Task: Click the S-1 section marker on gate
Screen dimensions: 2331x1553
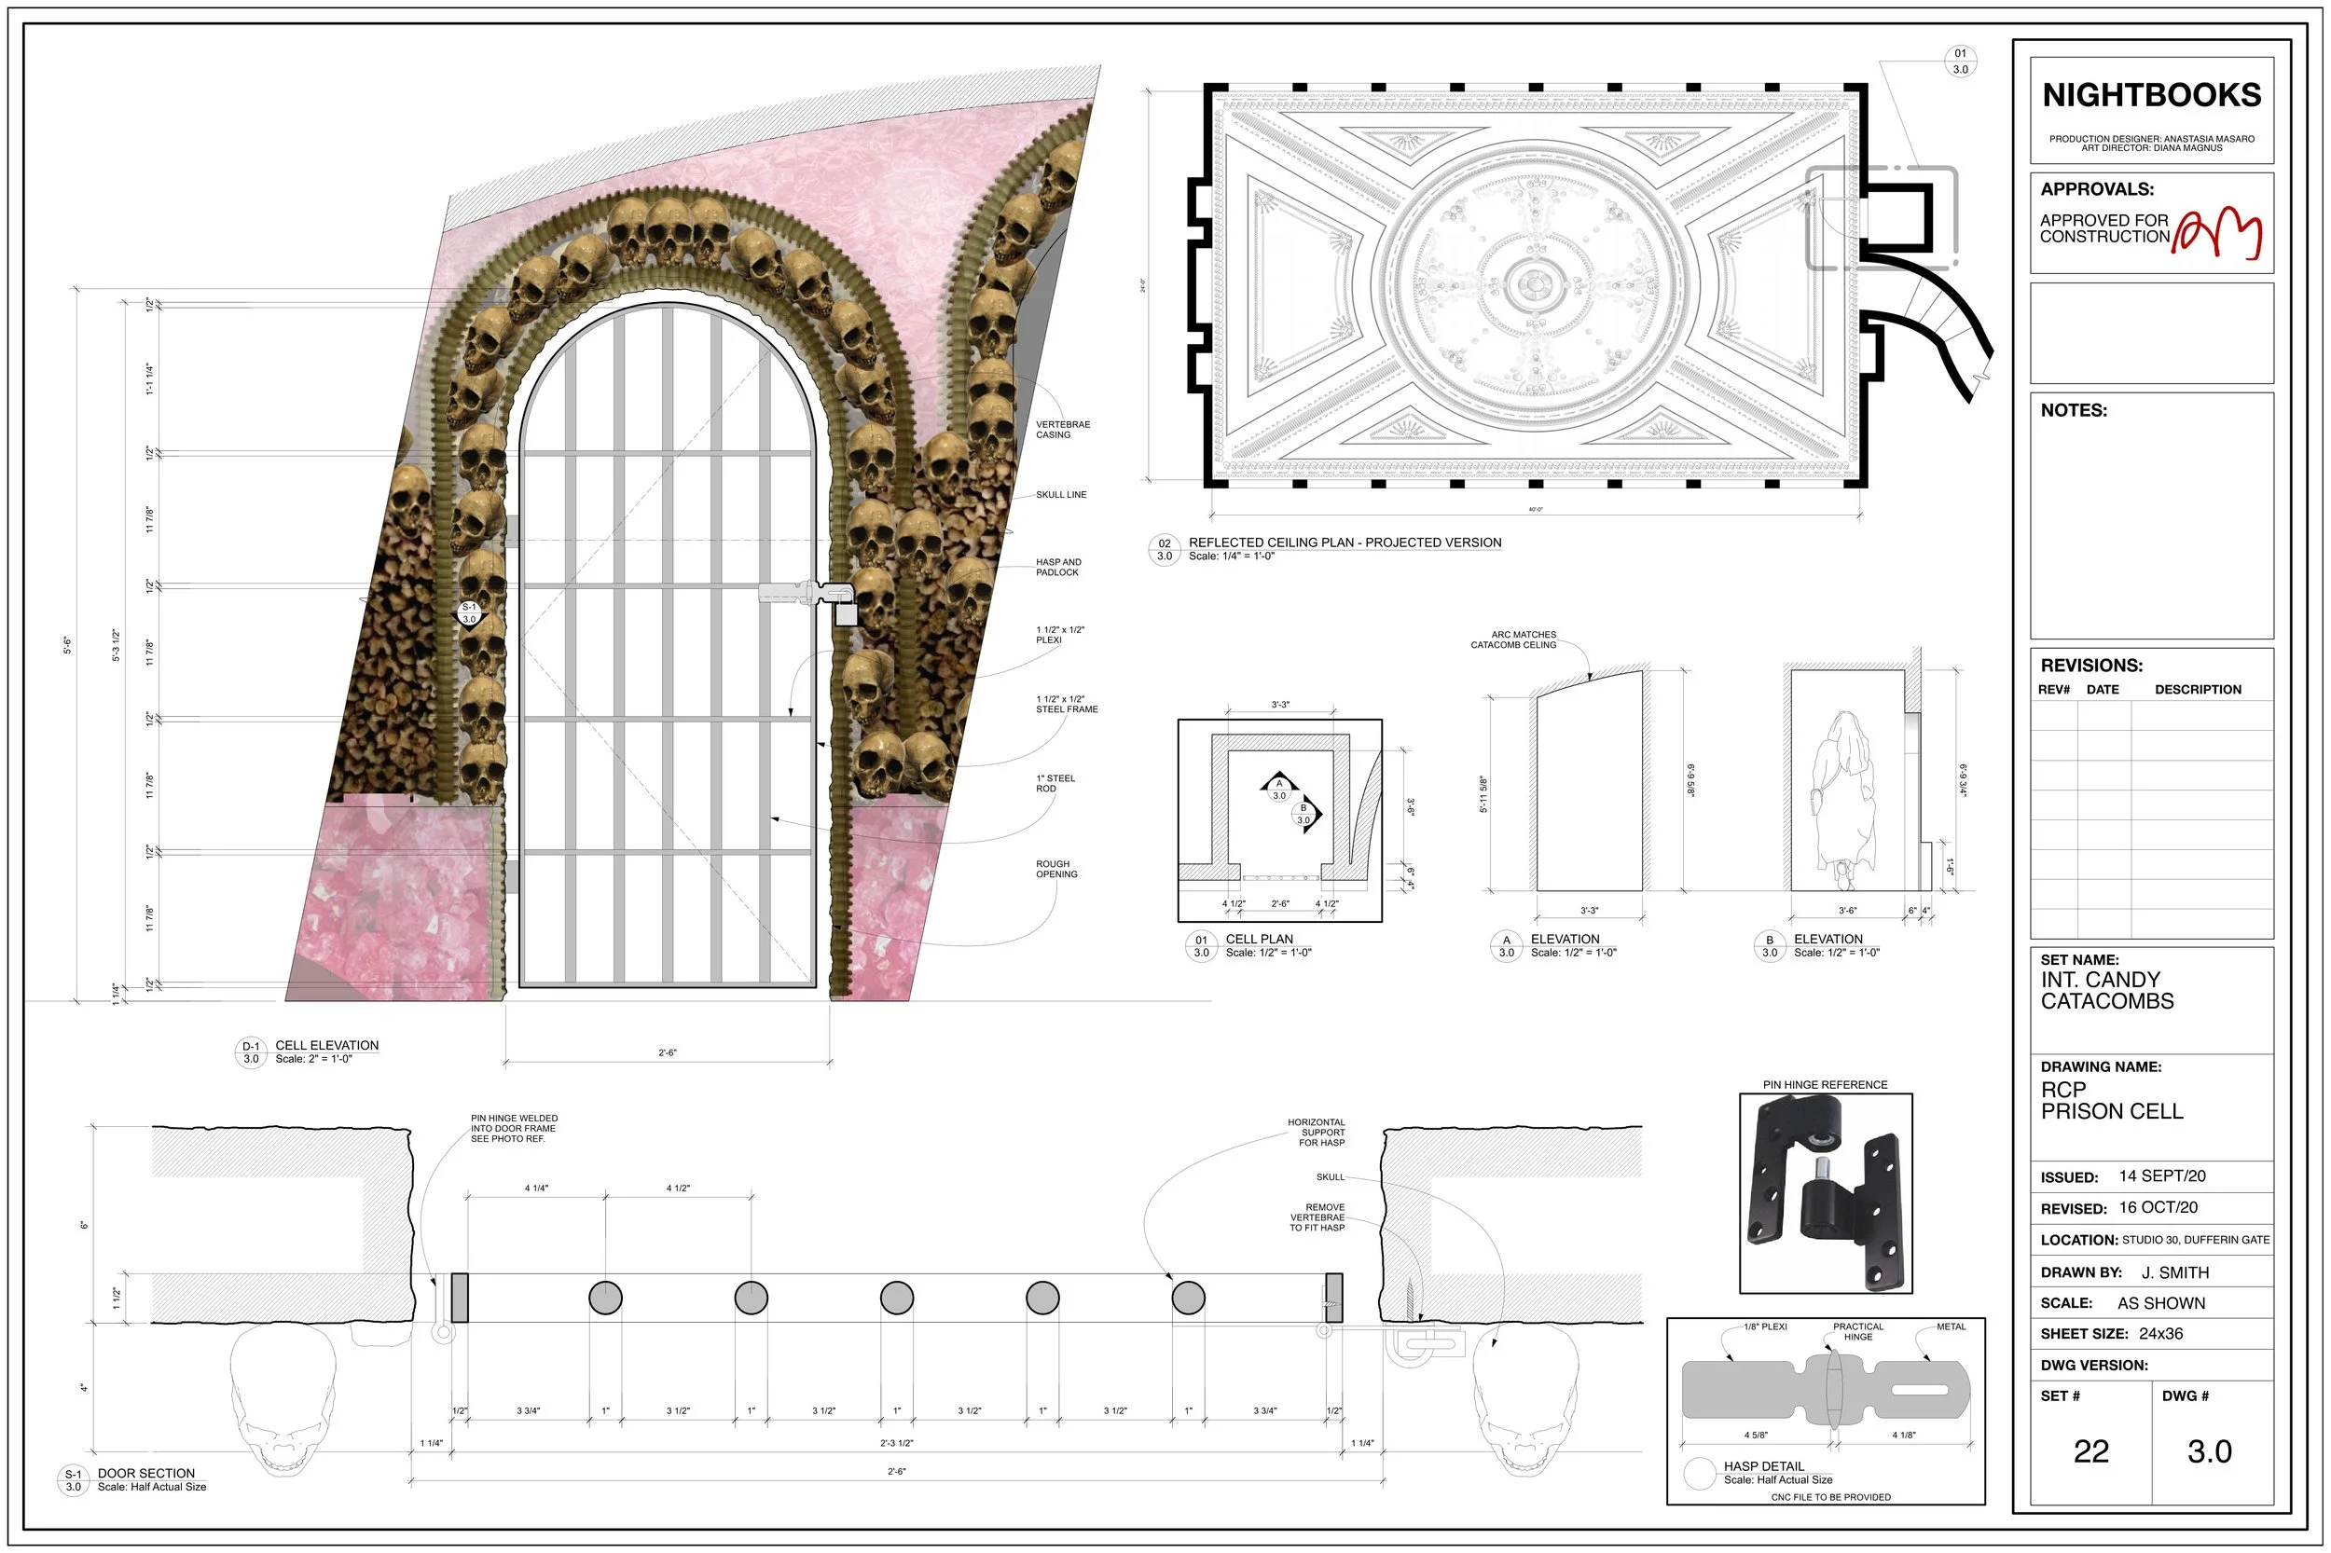Action: click(470, 613)
